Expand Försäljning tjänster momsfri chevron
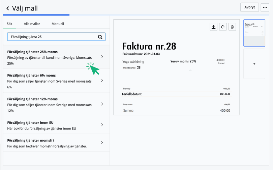 coord(102,143)
